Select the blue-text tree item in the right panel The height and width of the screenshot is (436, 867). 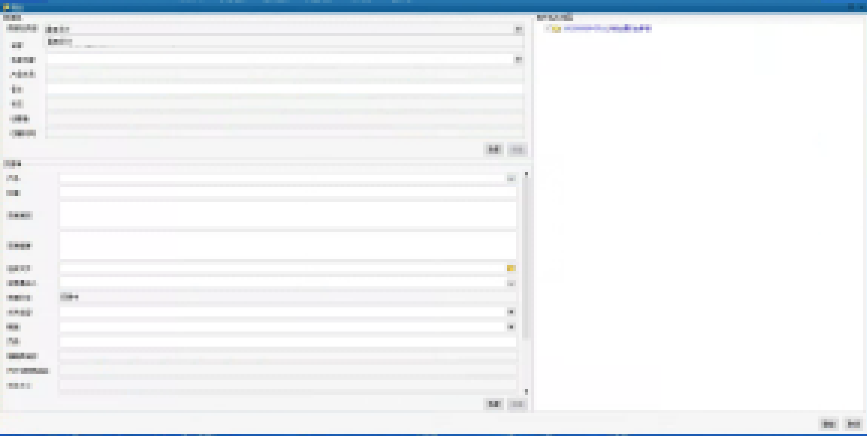(x=608, y=28)
